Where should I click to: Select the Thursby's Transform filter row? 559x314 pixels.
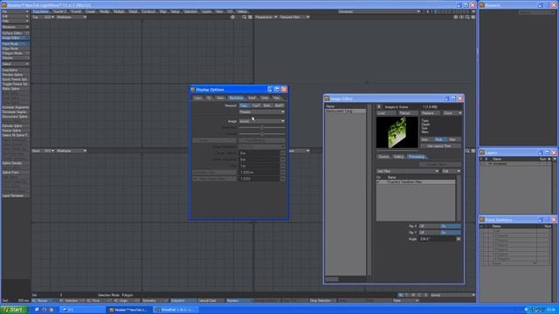[x=416, y=182]
